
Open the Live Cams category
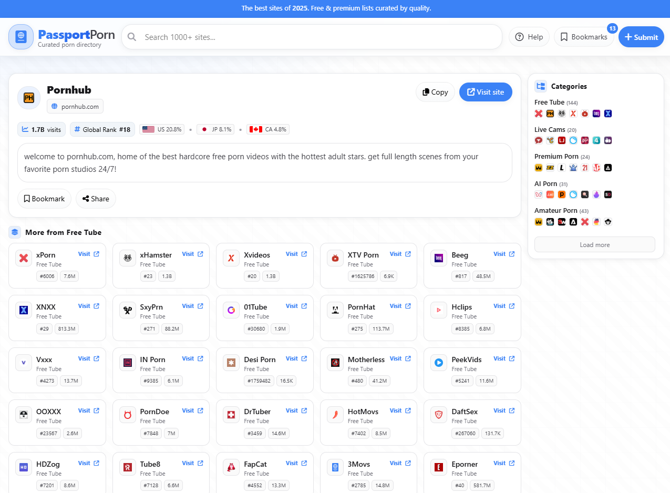550,129
